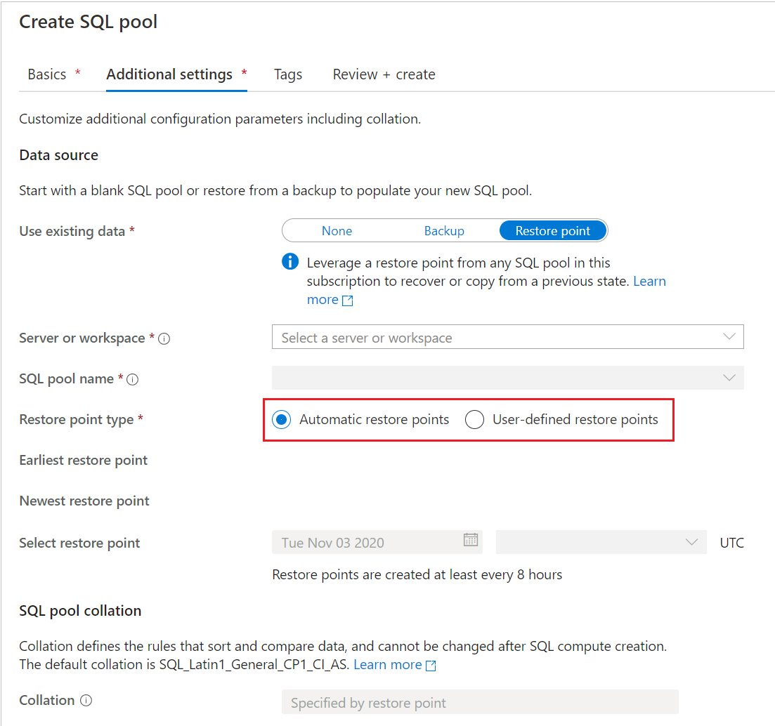Switch to the Basics tab

coord(46,74)
